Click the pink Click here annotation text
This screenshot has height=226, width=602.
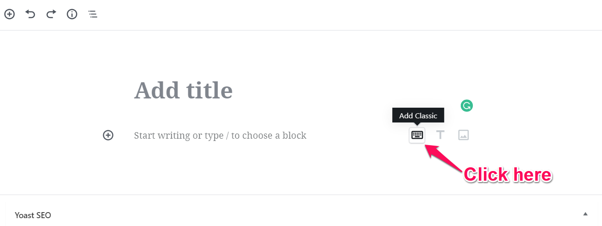click(x=508, y=175)
